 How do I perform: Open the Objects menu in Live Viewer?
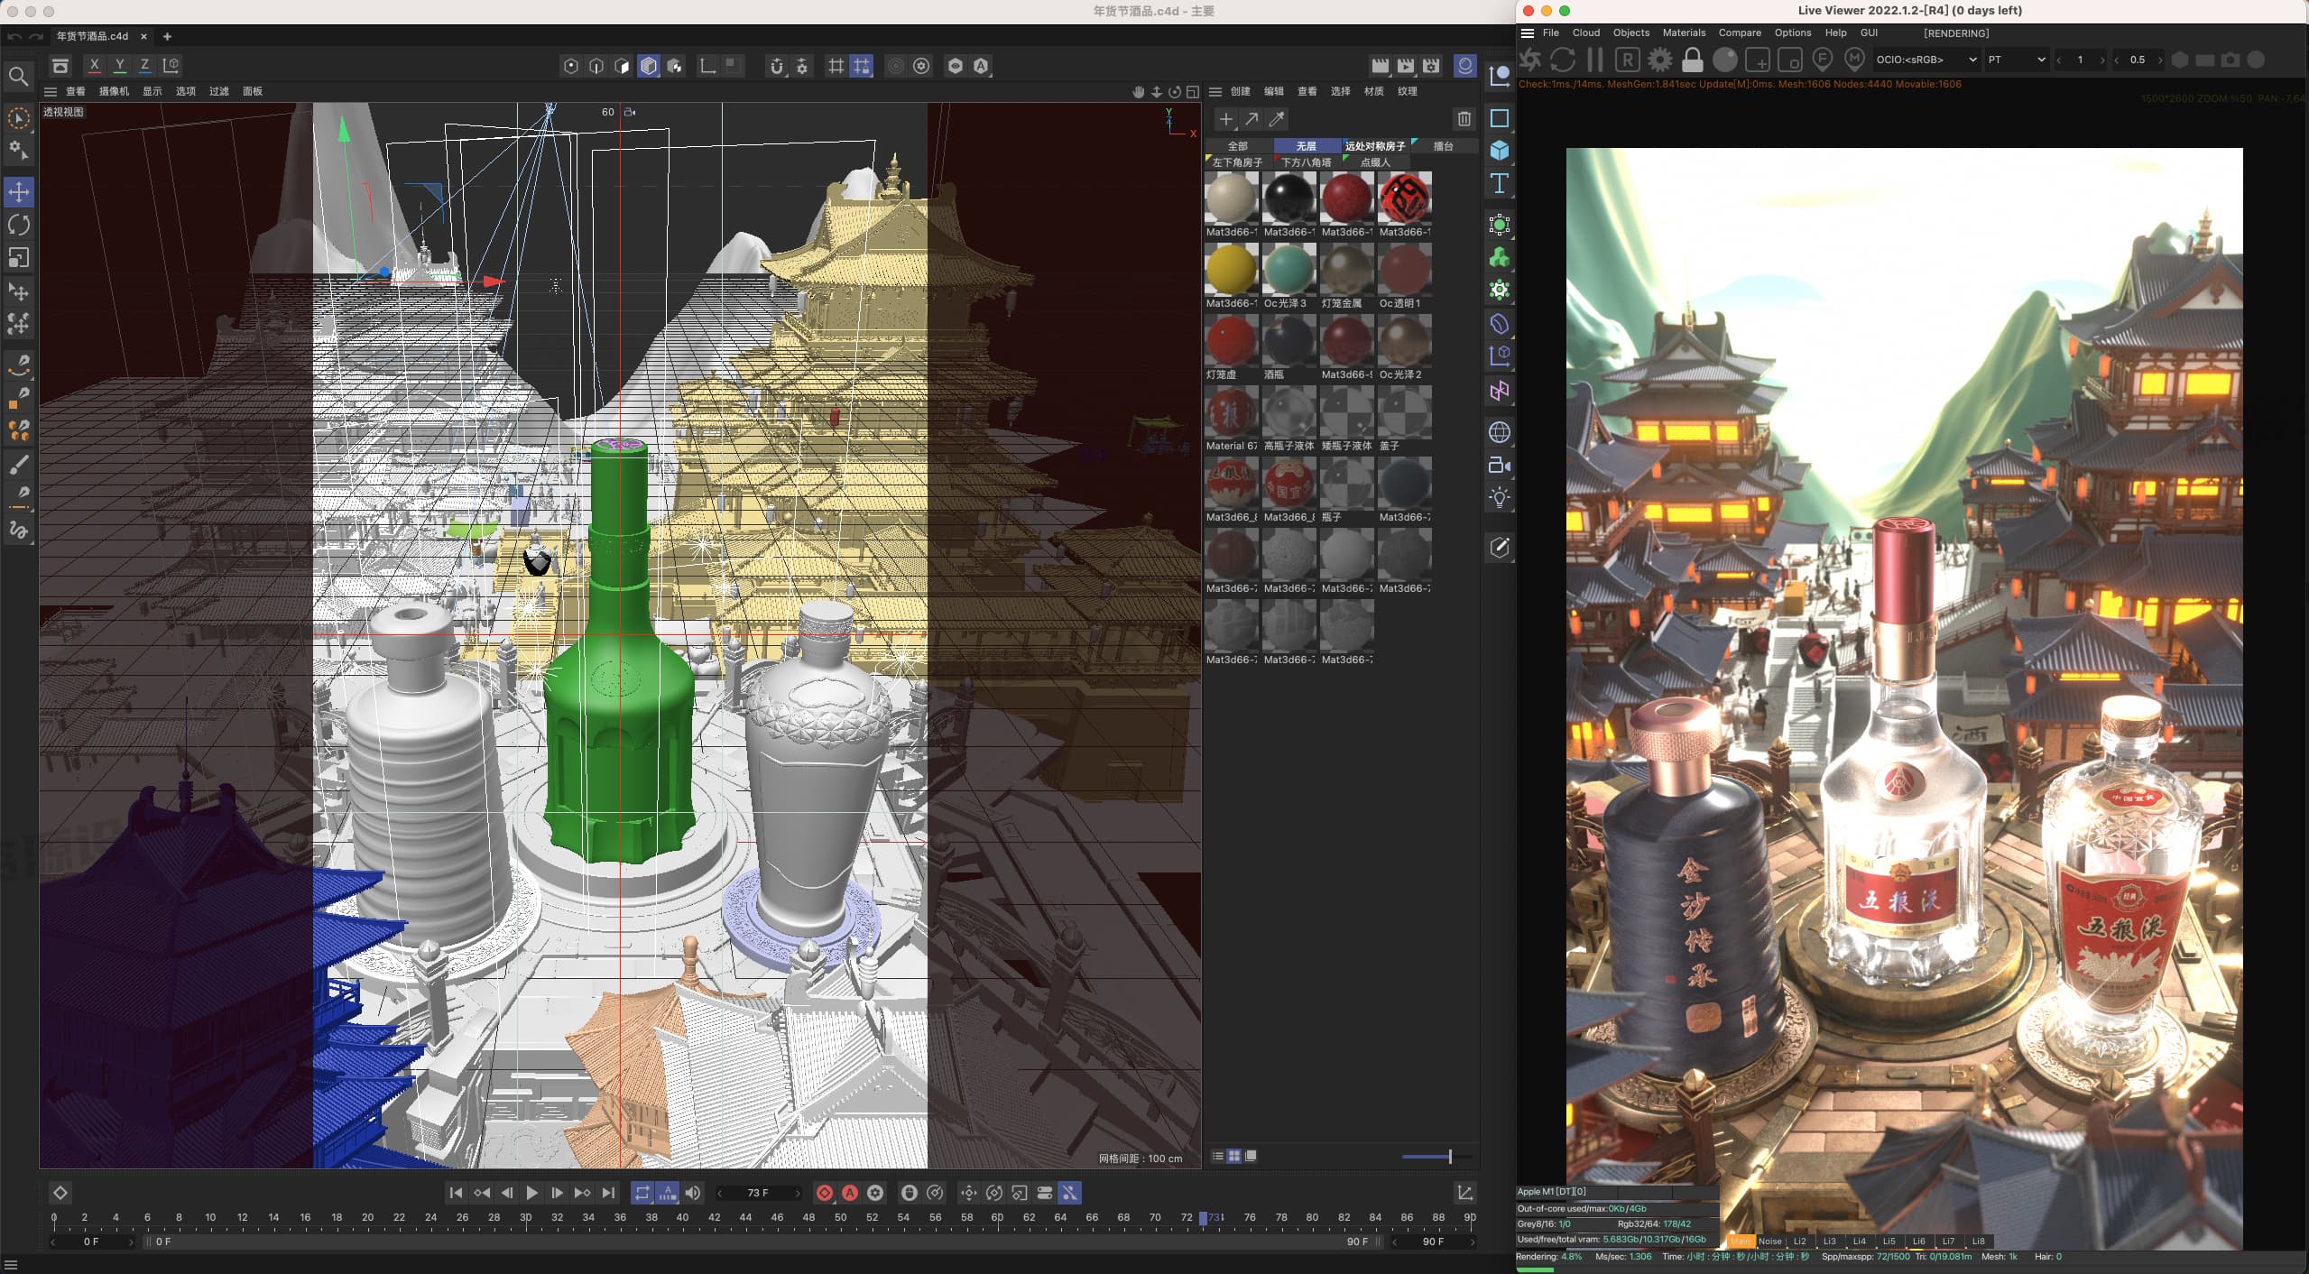pos(1631,32)
